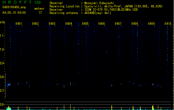Click the kHz axis unit label
Viewport: 174px width, 110px height.
pyautogui.click(x=2, y=22)
